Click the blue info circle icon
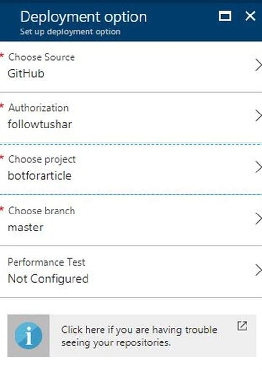 pos(29,336)
